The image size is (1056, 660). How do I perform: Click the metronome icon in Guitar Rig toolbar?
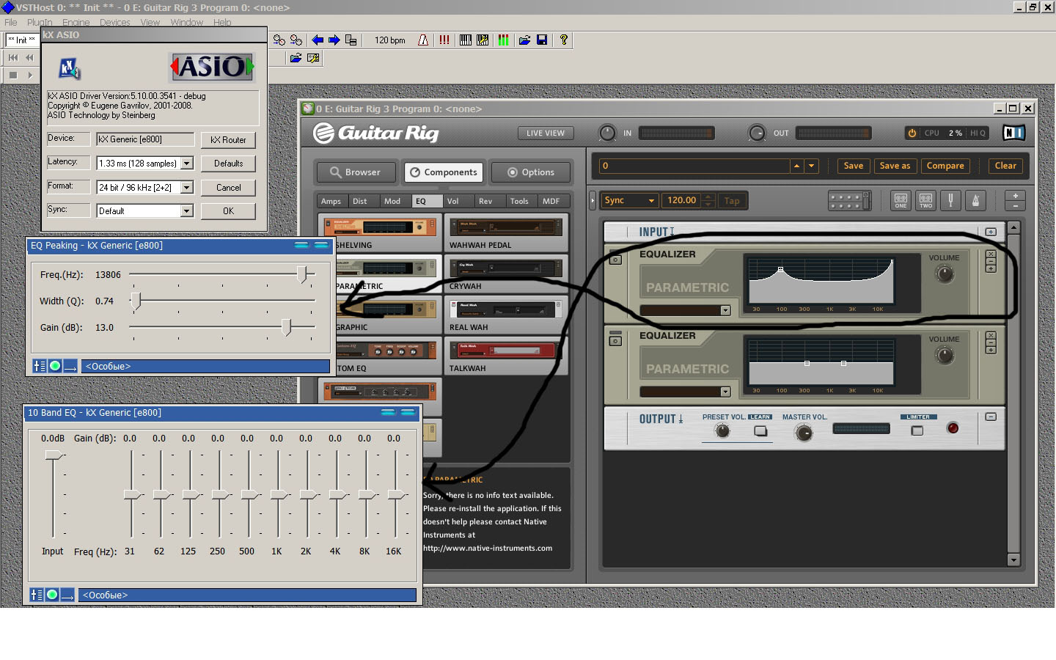(975, 200)
